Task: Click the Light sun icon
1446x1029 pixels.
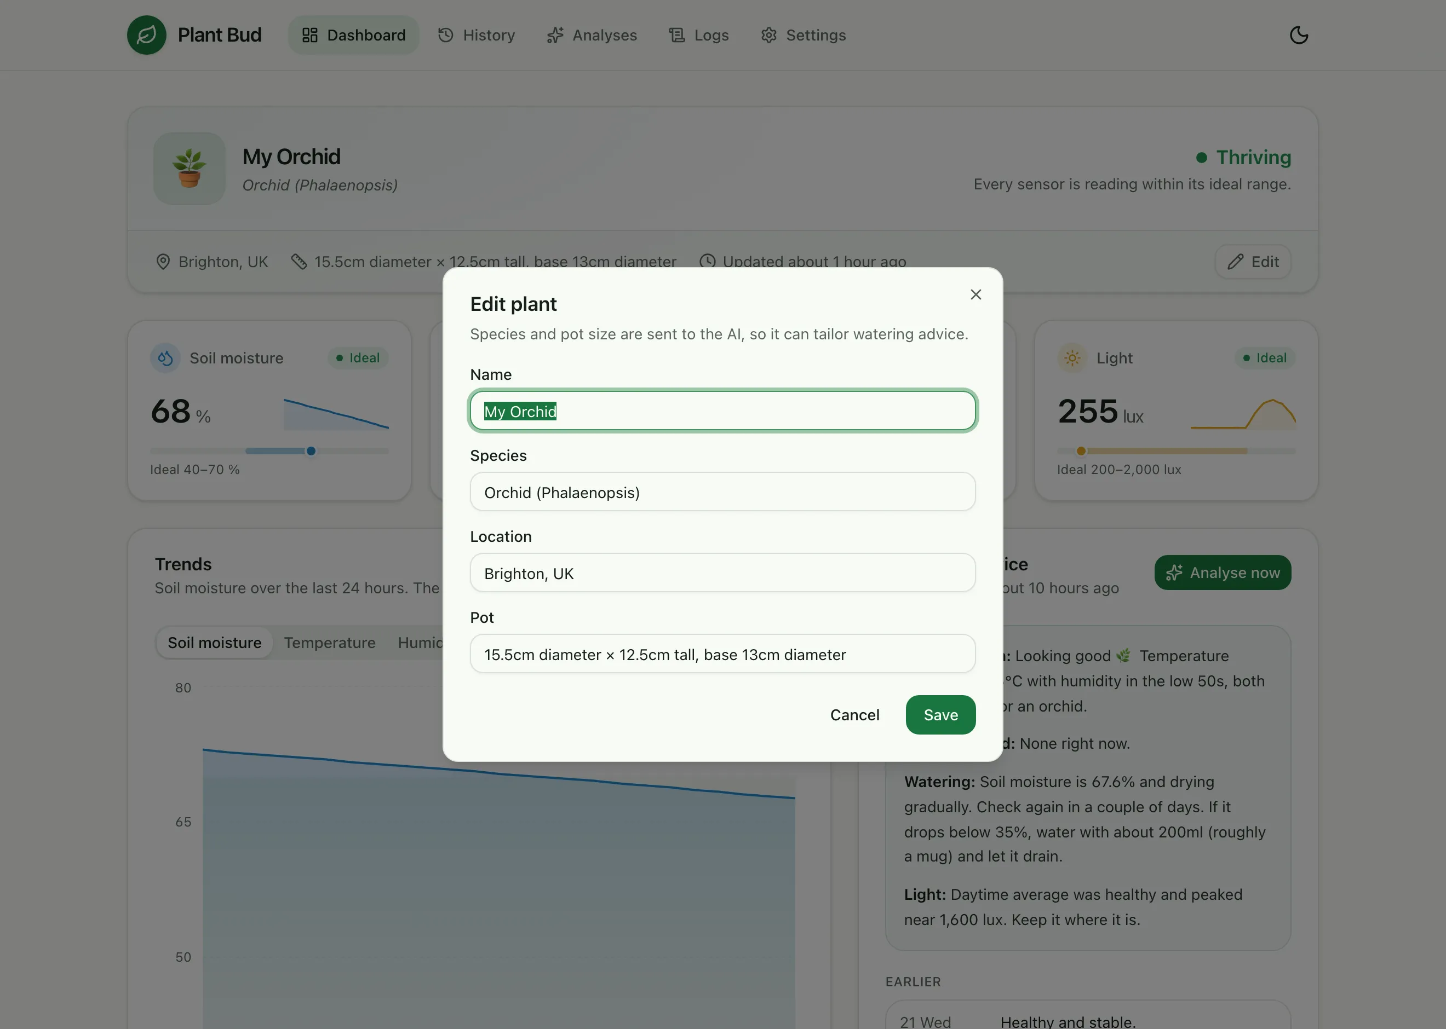Action: [x=1072, y=358]
